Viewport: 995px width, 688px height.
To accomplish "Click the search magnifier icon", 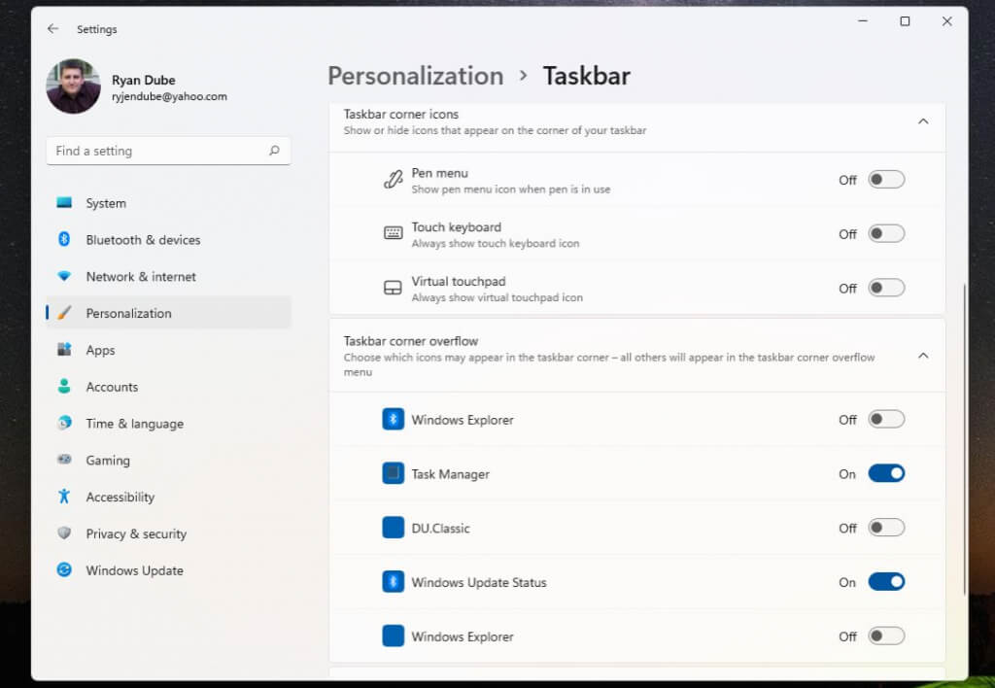I will pyautogui.click(x=274, y=151).
